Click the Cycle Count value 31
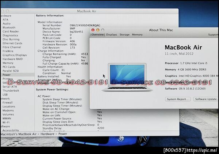 click(x=63, y=70)
